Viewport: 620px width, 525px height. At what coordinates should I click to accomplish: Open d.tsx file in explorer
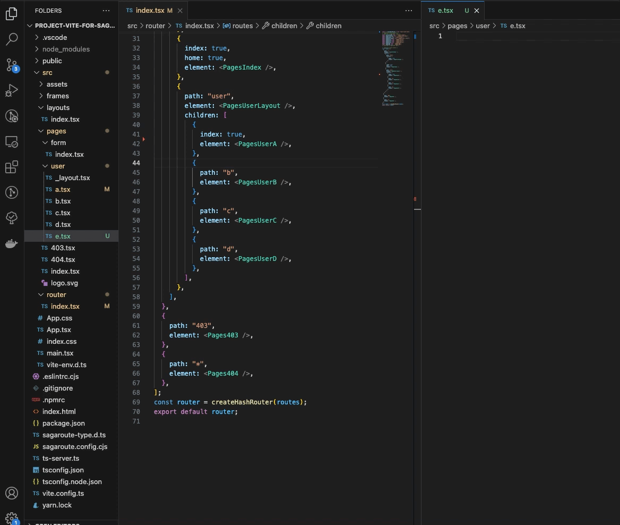point(71,224)
